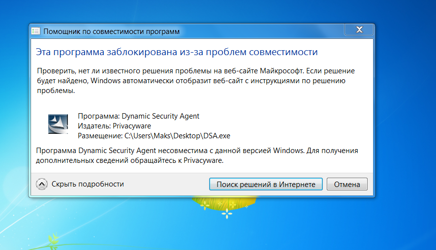436x250 pixels.
Task: Click the Program Compatibility Assistant title bar icon
Action: pos(36,31)
